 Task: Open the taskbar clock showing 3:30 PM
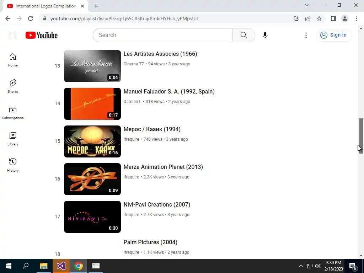tap(333, 266)
